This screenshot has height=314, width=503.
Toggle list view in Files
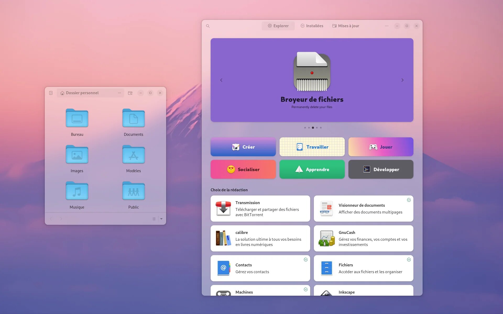click(154, 219)
